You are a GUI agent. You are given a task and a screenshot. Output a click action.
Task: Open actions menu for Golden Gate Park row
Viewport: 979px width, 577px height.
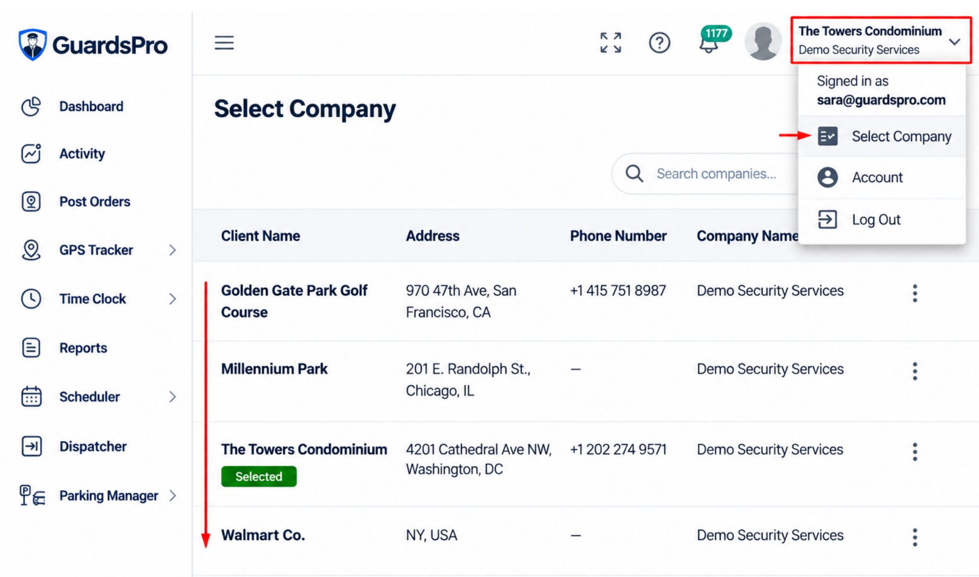coord(914,293)
